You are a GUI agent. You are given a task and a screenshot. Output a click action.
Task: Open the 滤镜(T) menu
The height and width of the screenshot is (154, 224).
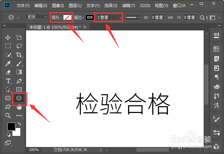click(129, 6)
